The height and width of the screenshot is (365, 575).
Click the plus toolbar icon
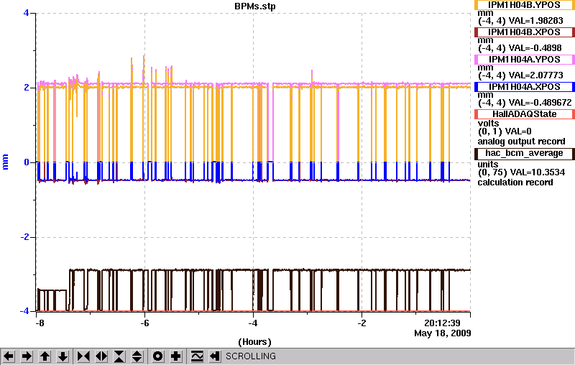click(x=176, y=356)
